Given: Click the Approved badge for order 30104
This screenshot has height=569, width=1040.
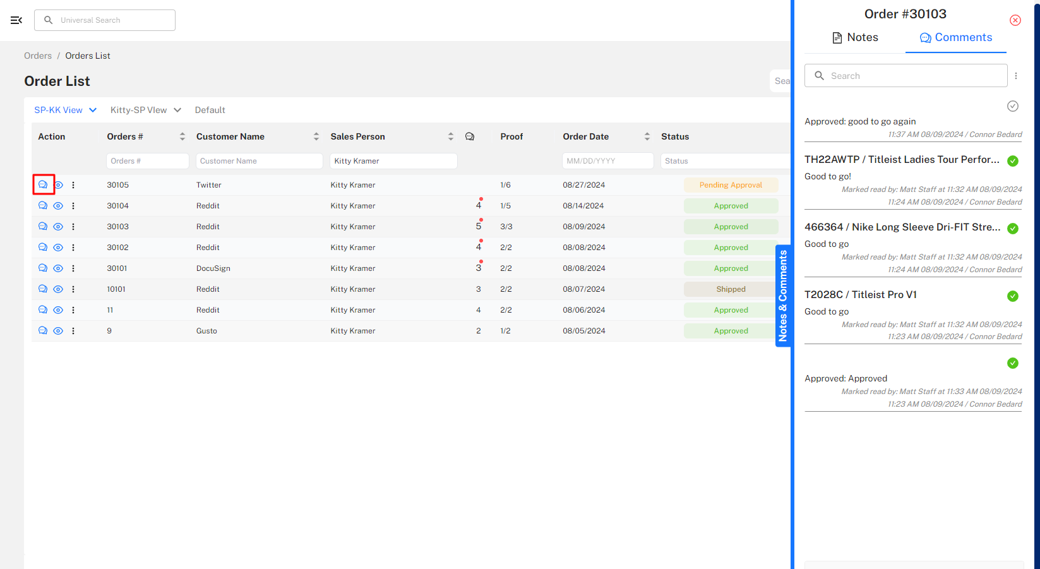Looking at the screenshot, I should pyautogui.click(x=731, y=206).
